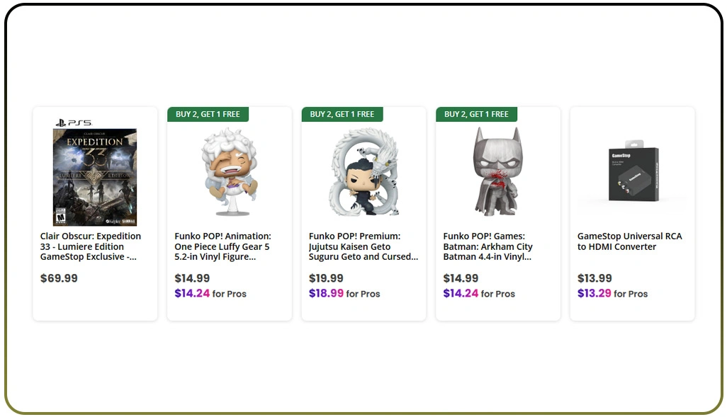Click the $19.99 regular price for Geto

click(326, 278)
